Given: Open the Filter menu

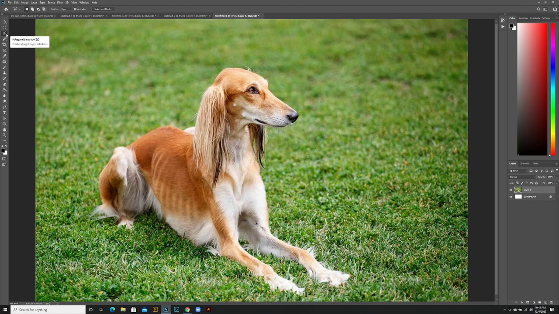Looking at the screenshot, I should [x=60, y=3].
